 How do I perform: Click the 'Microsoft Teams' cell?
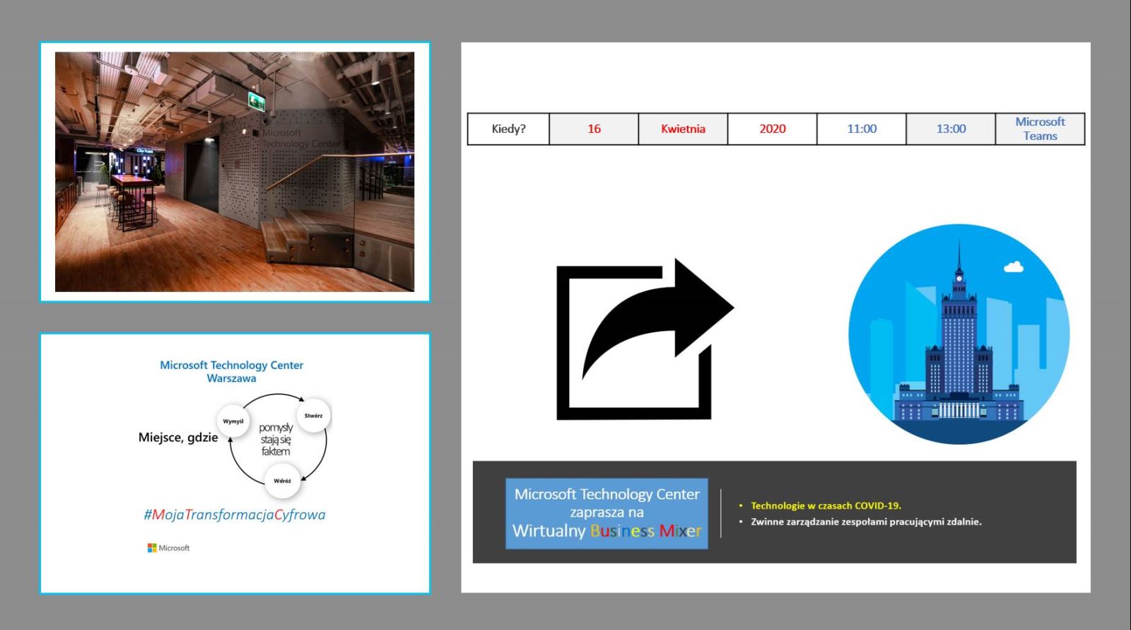pyautogui.click(x=1040, y=129)
